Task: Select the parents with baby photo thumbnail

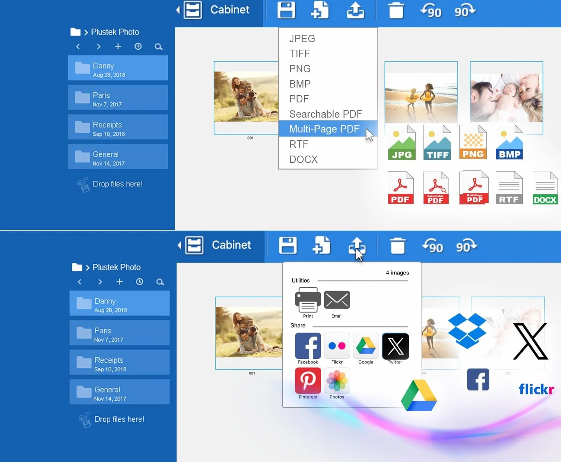Action: click(x=506, y=97)
